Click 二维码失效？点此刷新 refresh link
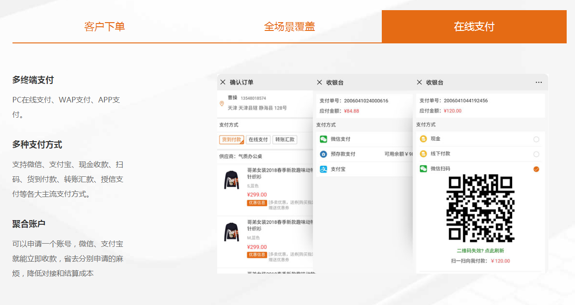Screen dimensions: 575x305 (480, 251)
